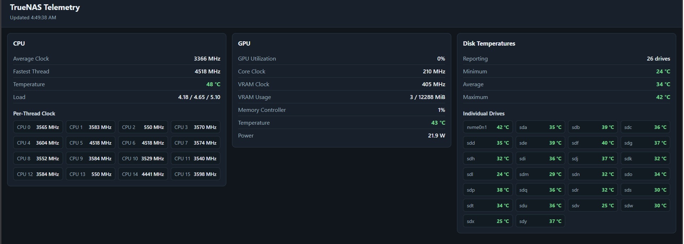Click the Minimum 24 °C value

tap(663, 72)
